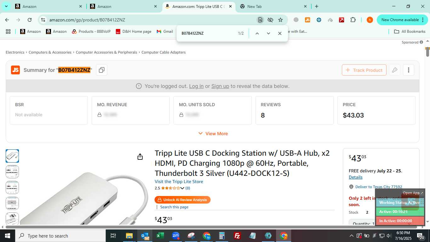
Task: Go back to the previous page
Action: [7, 20]
